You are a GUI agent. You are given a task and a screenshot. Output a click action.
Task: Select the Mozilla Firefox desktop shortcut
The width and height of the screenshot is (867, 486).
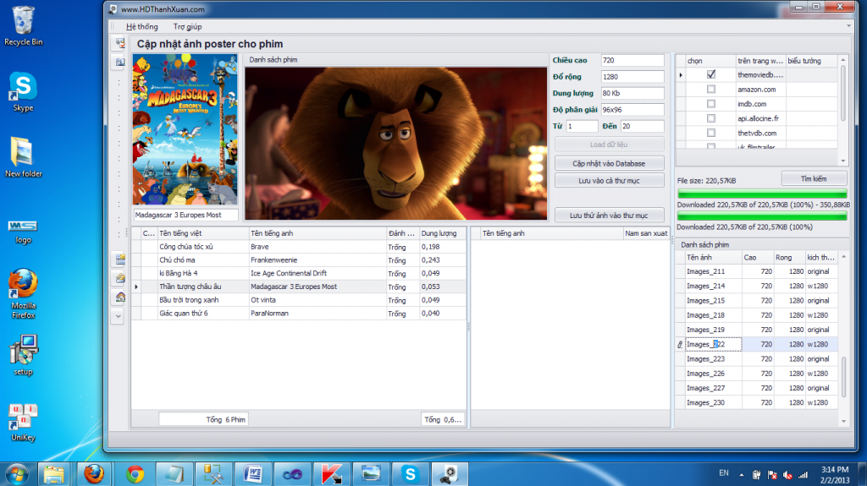(23, 294)
